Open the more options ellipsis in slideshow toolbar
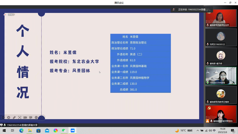This screenshot has height=134, width=238. (x=36, y=118)
